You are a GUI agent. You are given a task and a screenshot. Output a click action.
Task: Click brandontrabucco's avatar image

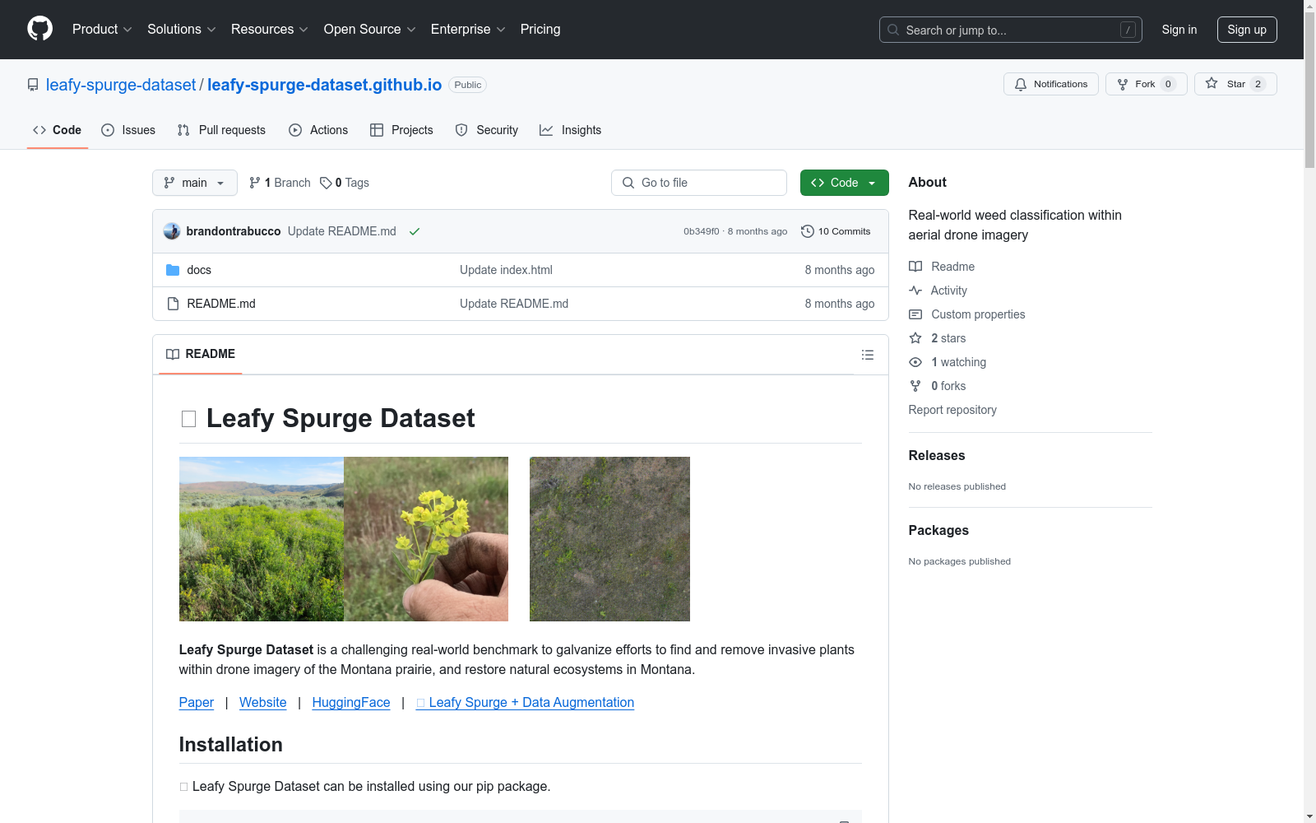[172, 231]
